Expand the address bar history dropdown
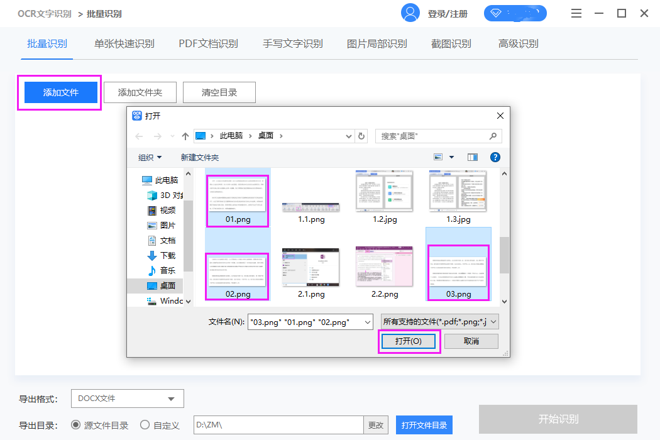The width and height of the screenshot is (660, 440). tap(348, 136)
